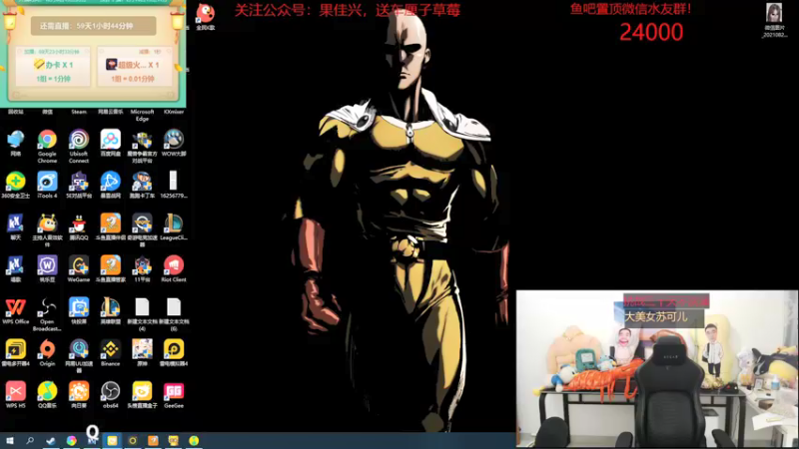Open the colorful ball browser taskbar icon
Screen dimensions: 799x449
tap(71, 440)
